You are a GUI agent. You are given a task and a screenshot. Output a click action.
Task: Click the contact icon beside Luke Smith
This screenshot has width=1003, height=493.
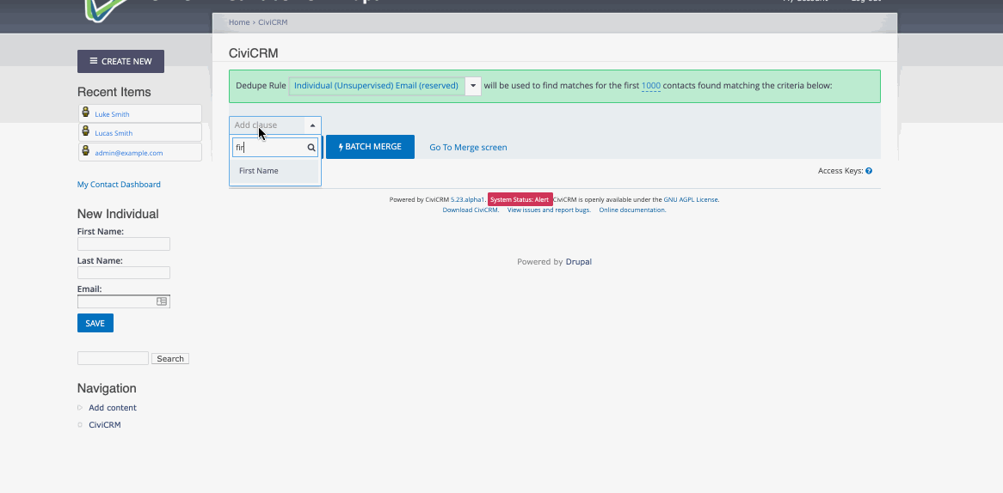tap(86, 113)
